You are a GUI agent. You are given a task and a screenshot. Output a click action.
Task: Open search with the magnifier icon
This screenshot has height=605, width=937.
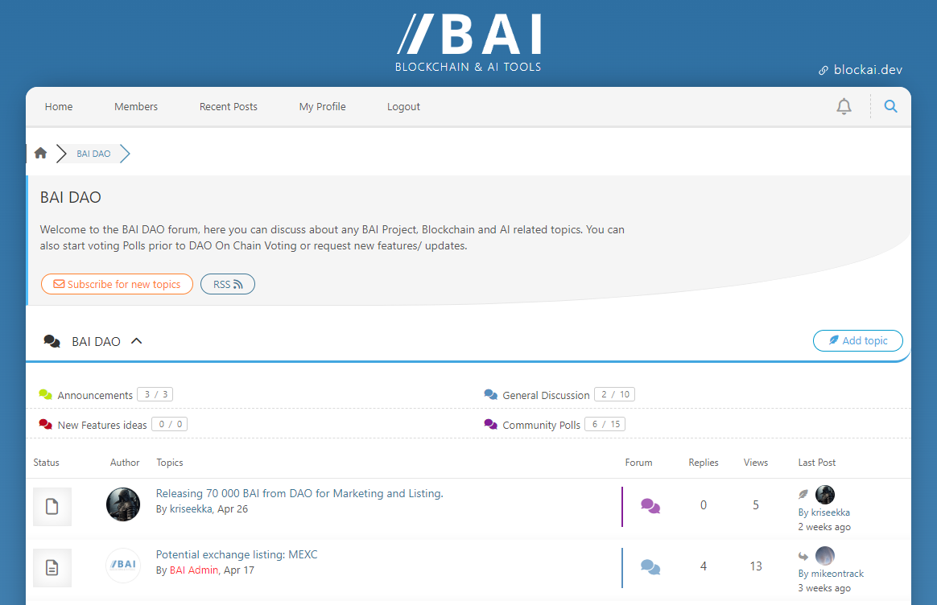(890, 106)
